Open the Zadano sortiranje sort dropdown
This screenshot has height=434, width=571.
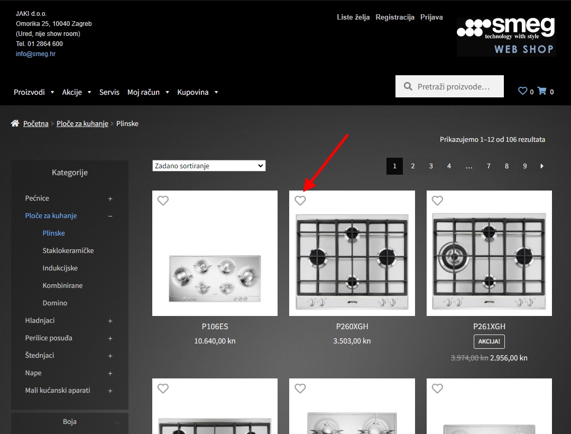[x=209, y=166]
